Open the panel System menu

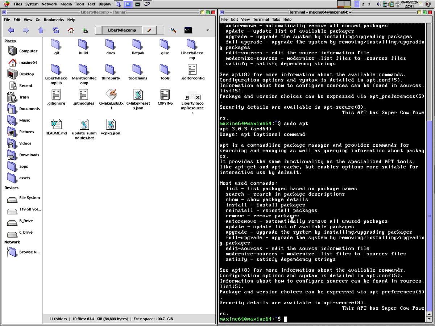tap(32, 4)
